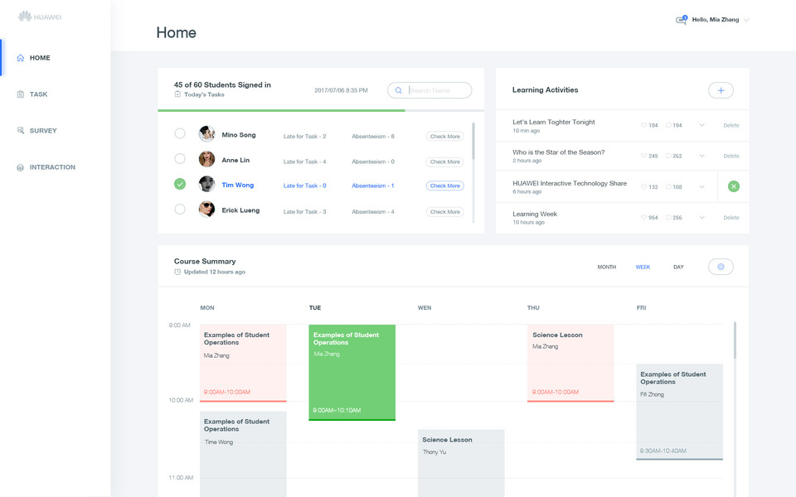Screen dimensions: 796x497
Task: Open comments on Learning Week
Action: (668, 218)
